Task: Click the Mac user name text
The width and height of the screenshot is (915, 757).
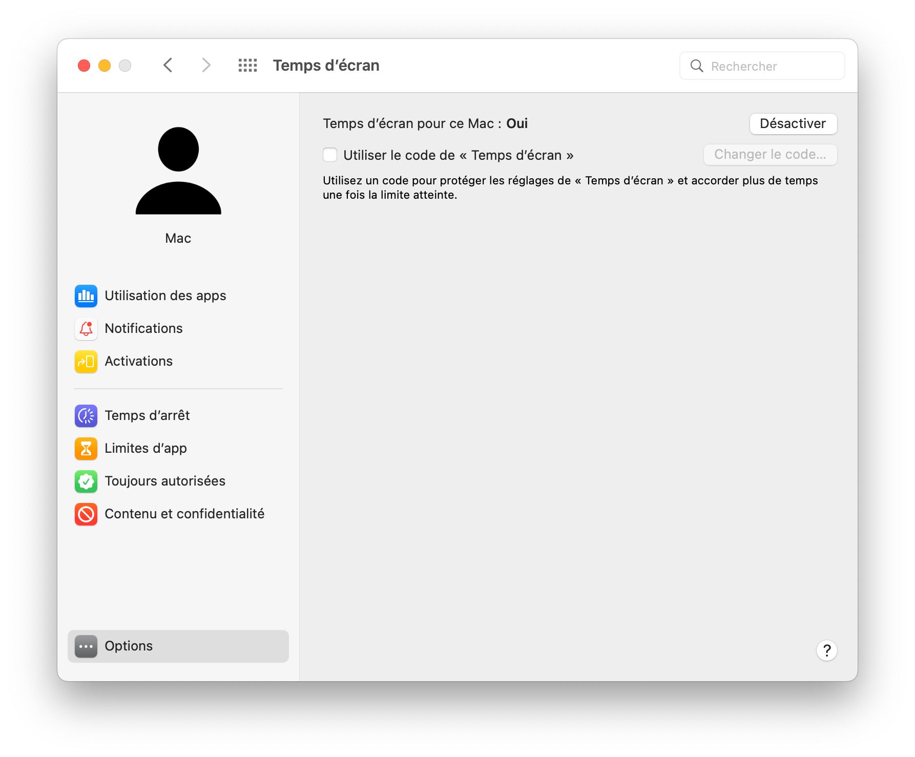Action: [x=178, y=239]
